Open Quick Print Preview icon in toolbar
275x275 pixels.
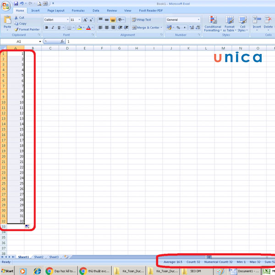[x=39, y=4]
